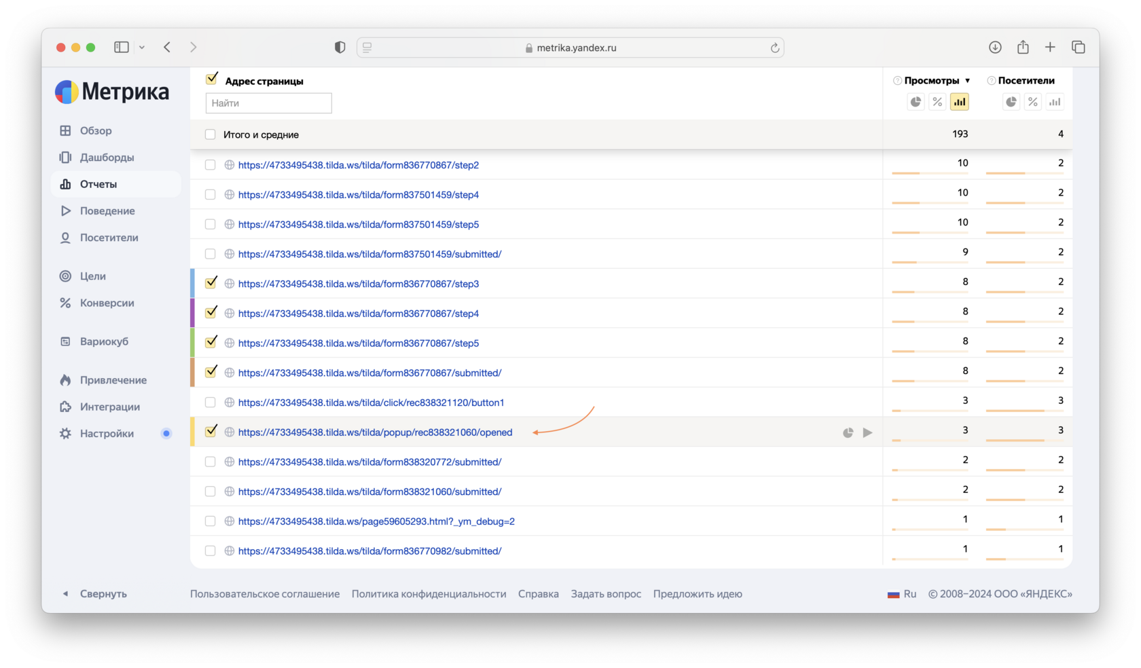Click the pie chart icon under Просмотры

click(x=916, y=102)
